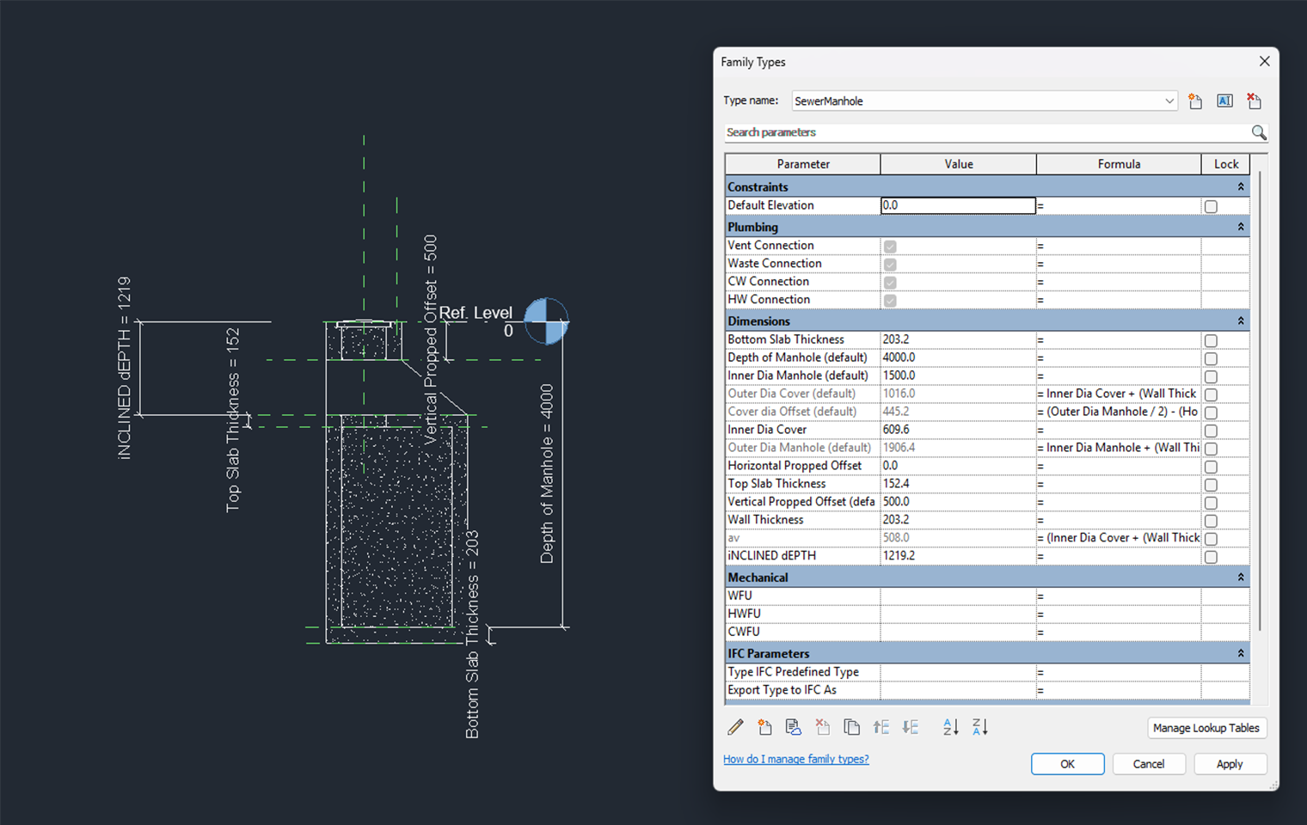Click the Autodesk Parameters Service icon
The height and width of the screenshot is (825, 1307).
click(793, 727)
